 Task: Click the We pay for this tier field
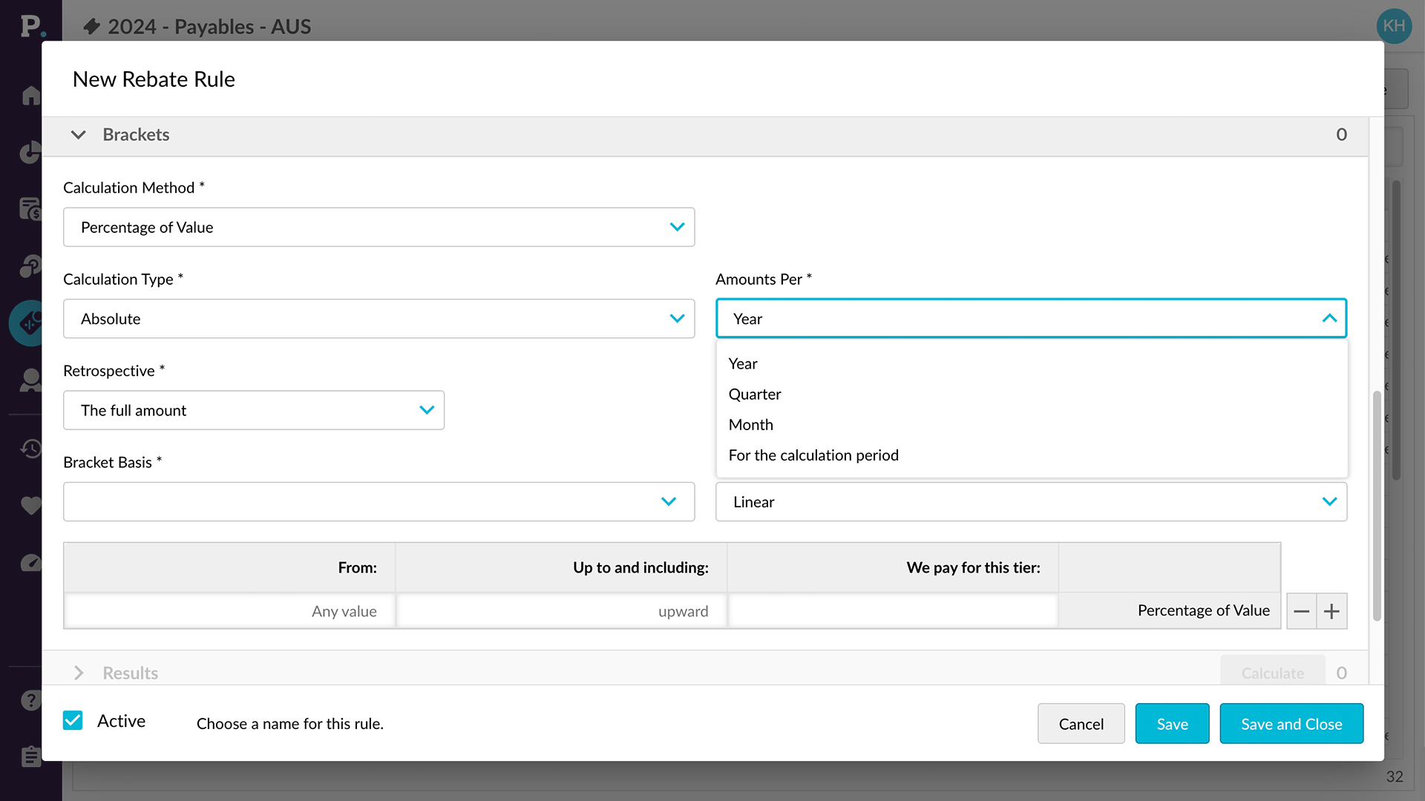tap(892, 611)
